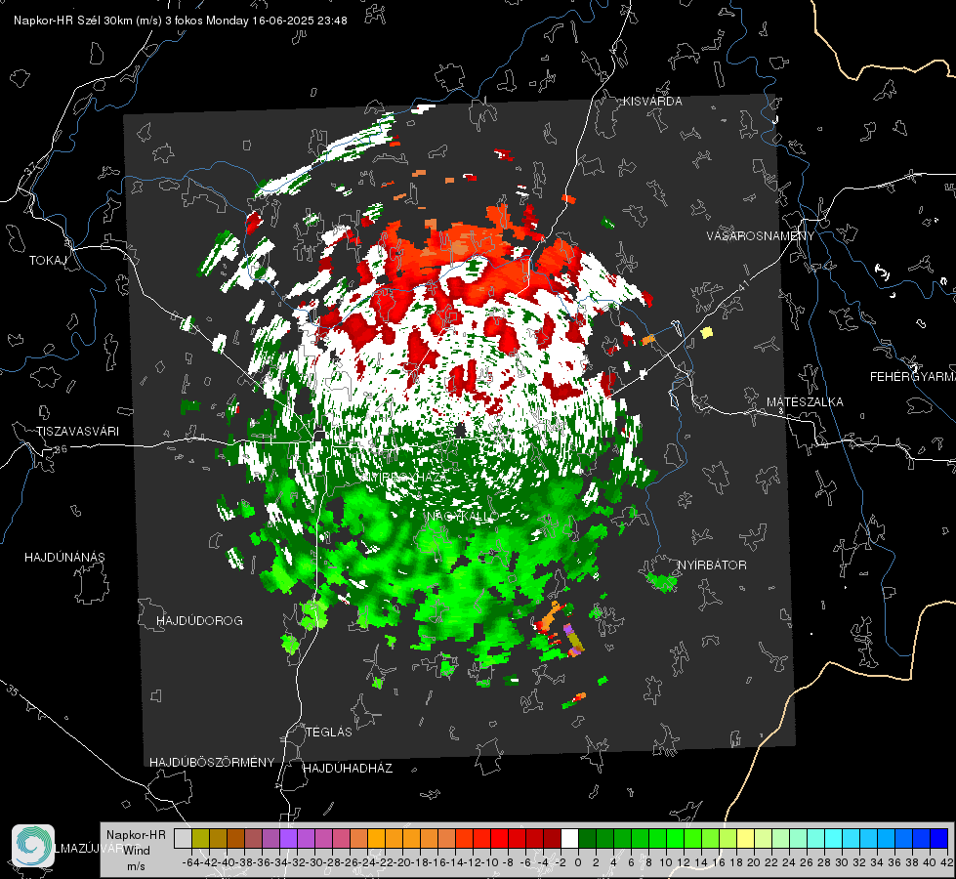Pick the white swatch between -2 and 0
The image size is (956, 879).
coord(569,838)
